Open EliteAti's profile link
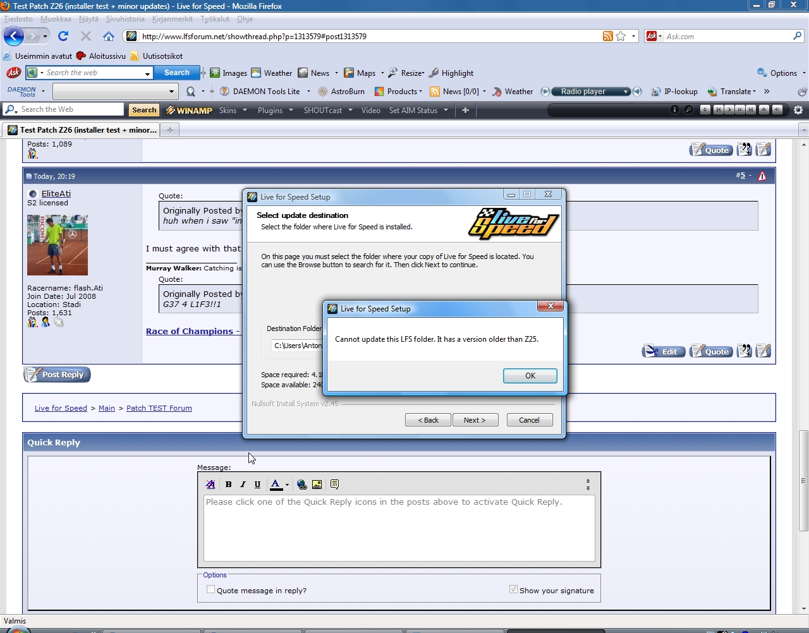 [x=56, y=194]
